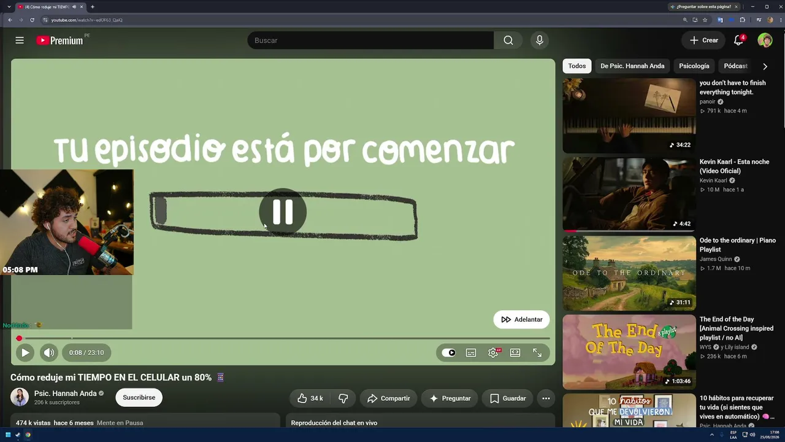
Task: Show more filter chips with the arrow
Action: (x=765, y=66)
